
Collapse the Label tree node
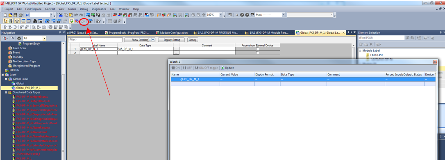tap(2, 74)
